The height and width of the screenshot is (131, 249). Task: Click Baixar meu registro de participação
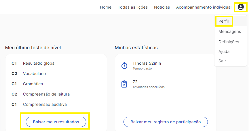pyautogui.click(x=166, y=122)
